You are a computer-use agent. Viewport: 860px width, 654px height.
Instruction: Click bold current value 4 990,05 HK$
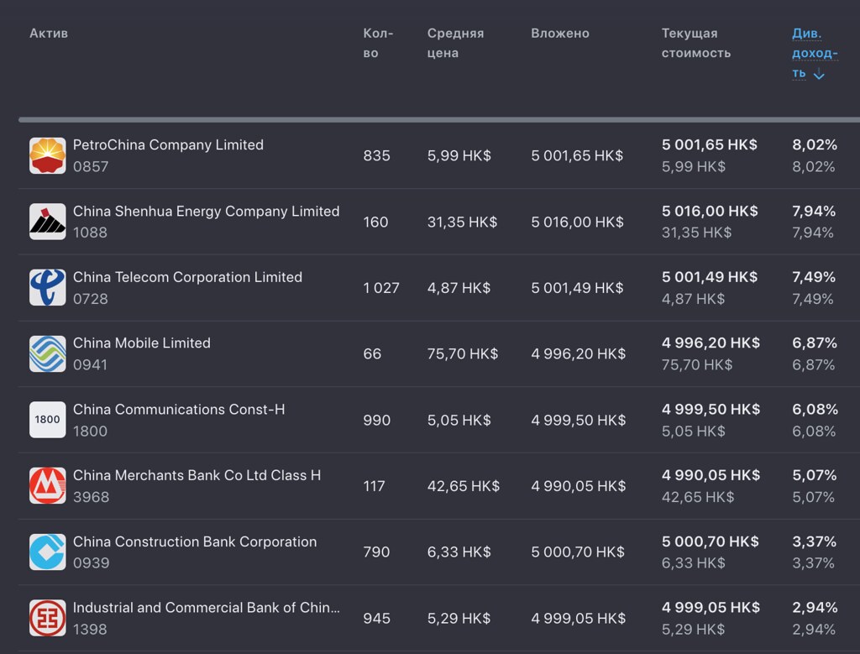click(711, 475)
